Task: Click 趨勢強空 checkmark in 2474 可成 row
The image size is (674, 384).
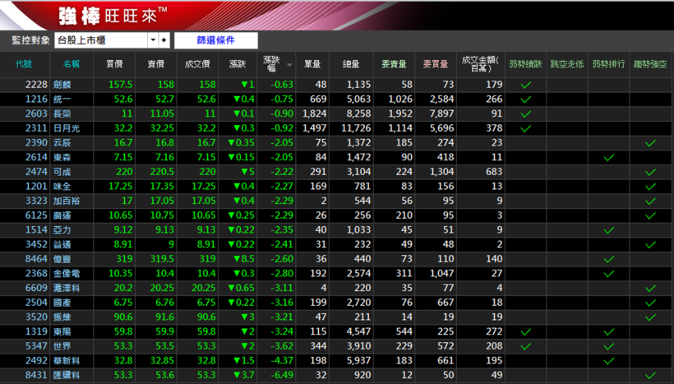Action: click(x=650, y=173)
